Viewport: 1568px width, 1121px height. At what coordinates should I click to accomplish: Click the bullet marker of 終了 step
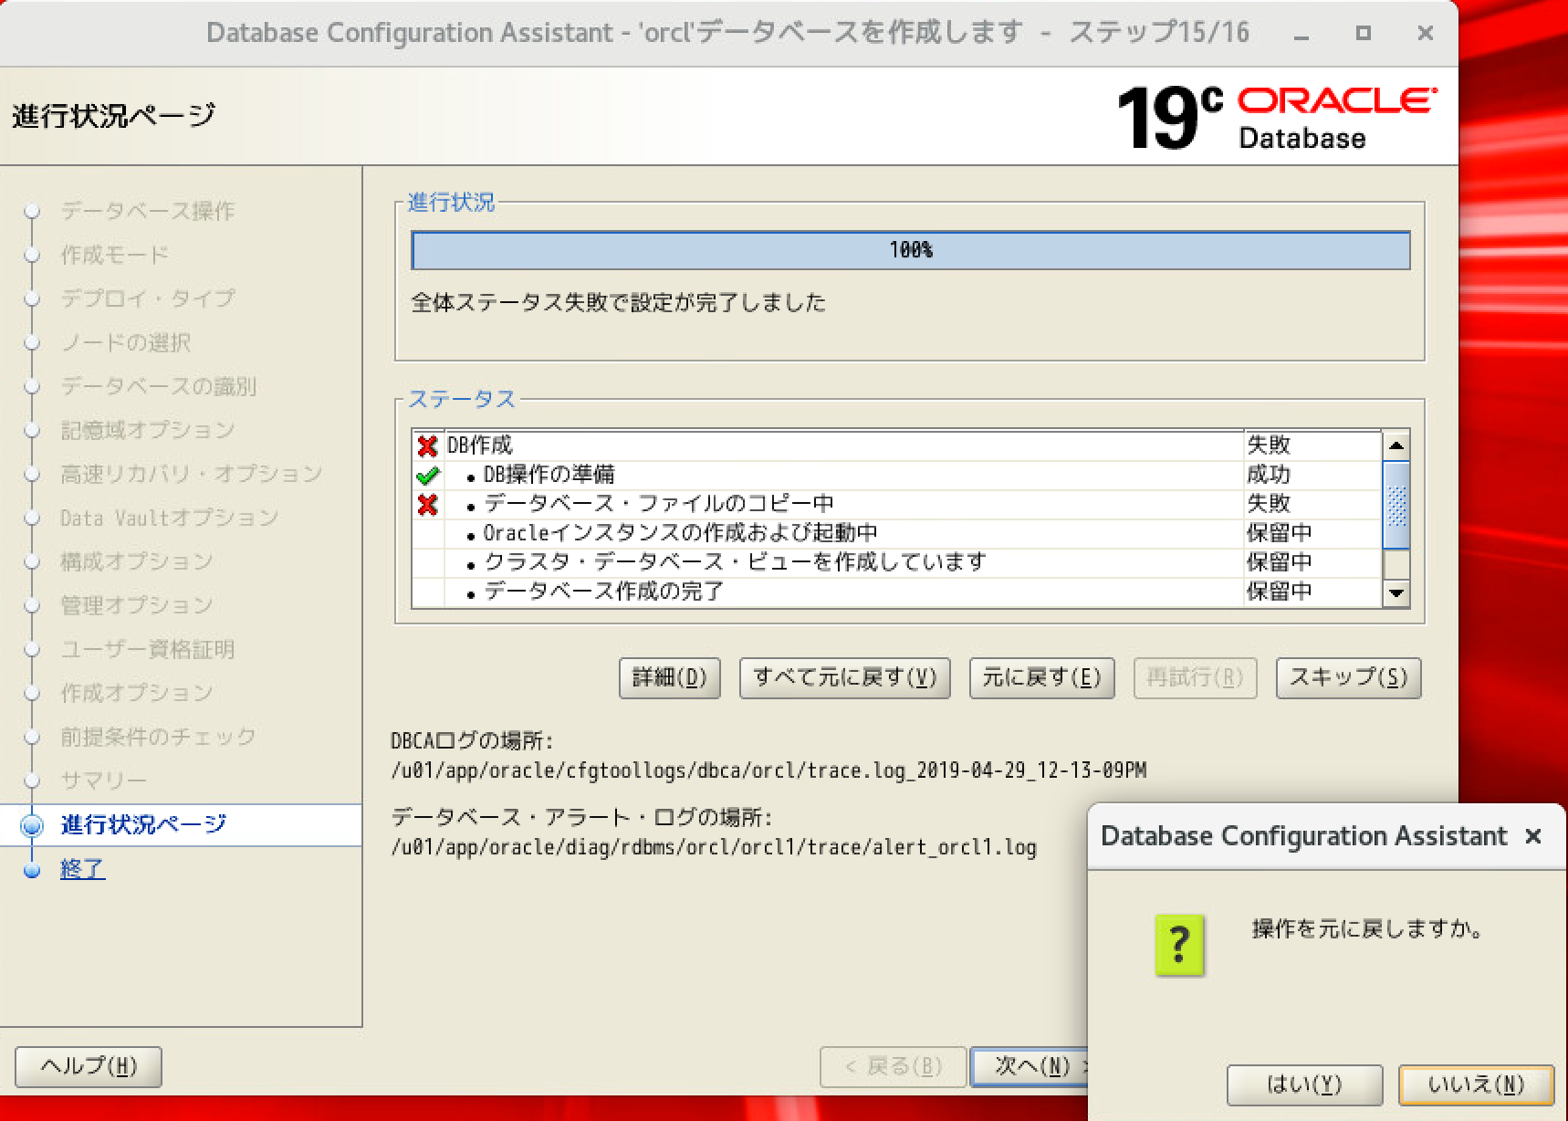[x=32, y=870]
